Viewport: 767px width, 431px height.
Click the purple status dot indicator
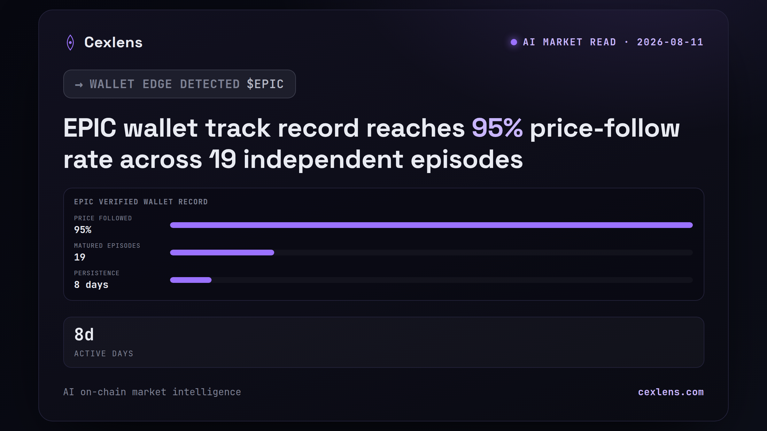tap(514, 42)
